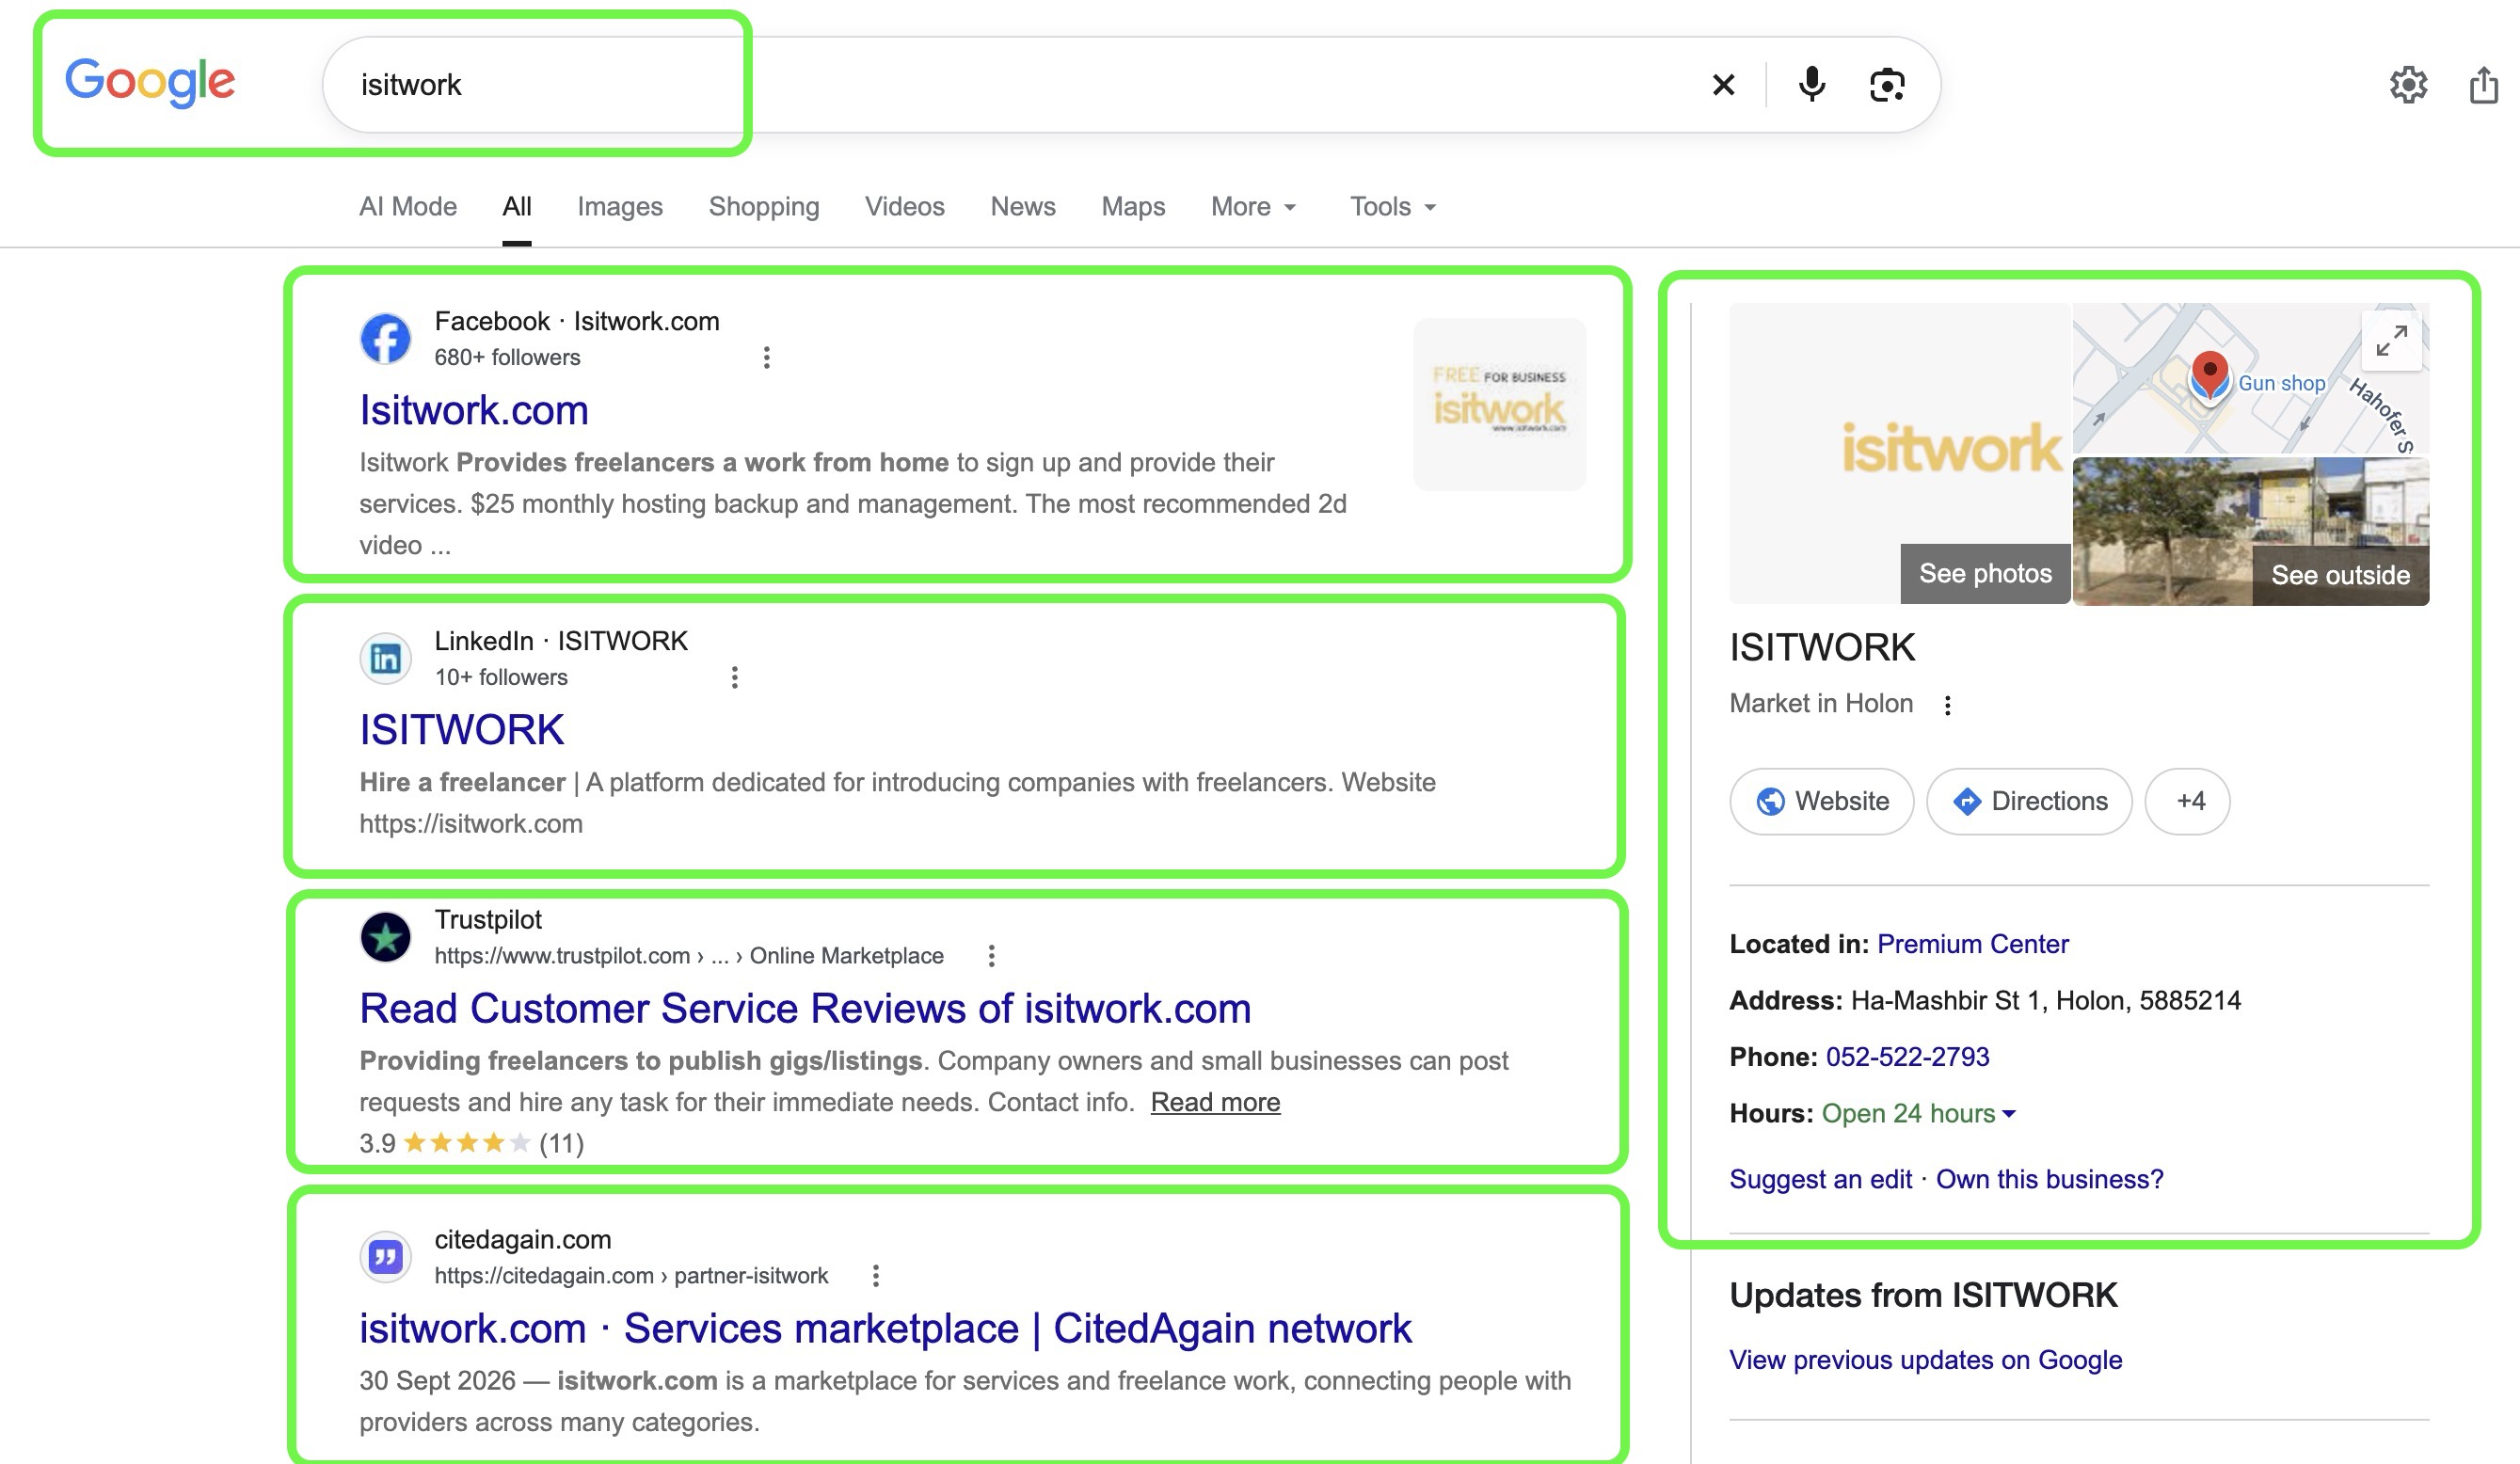2520x1464 pixels.
Task: Open the Isitwork.com Facebook result title
Action: (474, 411)
